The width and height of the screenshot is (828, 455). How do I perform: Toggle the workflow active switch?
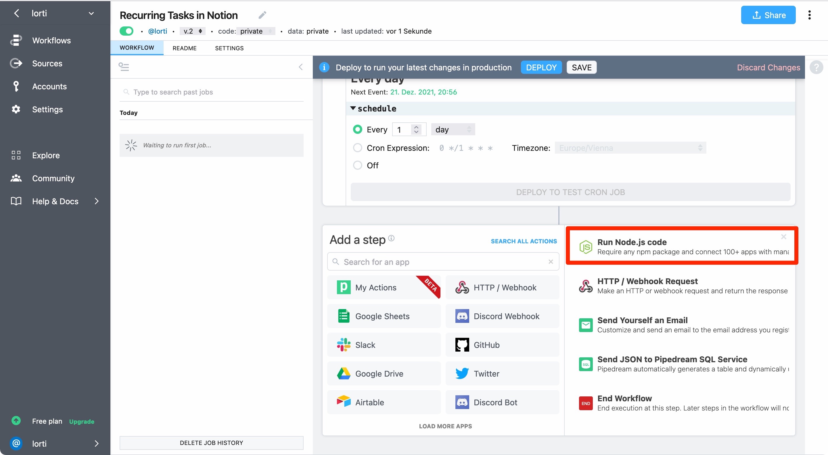126,31
